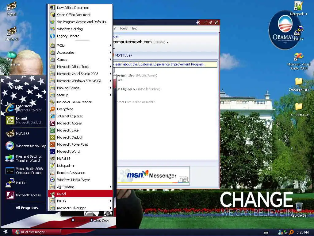This screenshot has width=314, height=236.
Task: Click the Shut Down button
Action: [x=100, y=220]
